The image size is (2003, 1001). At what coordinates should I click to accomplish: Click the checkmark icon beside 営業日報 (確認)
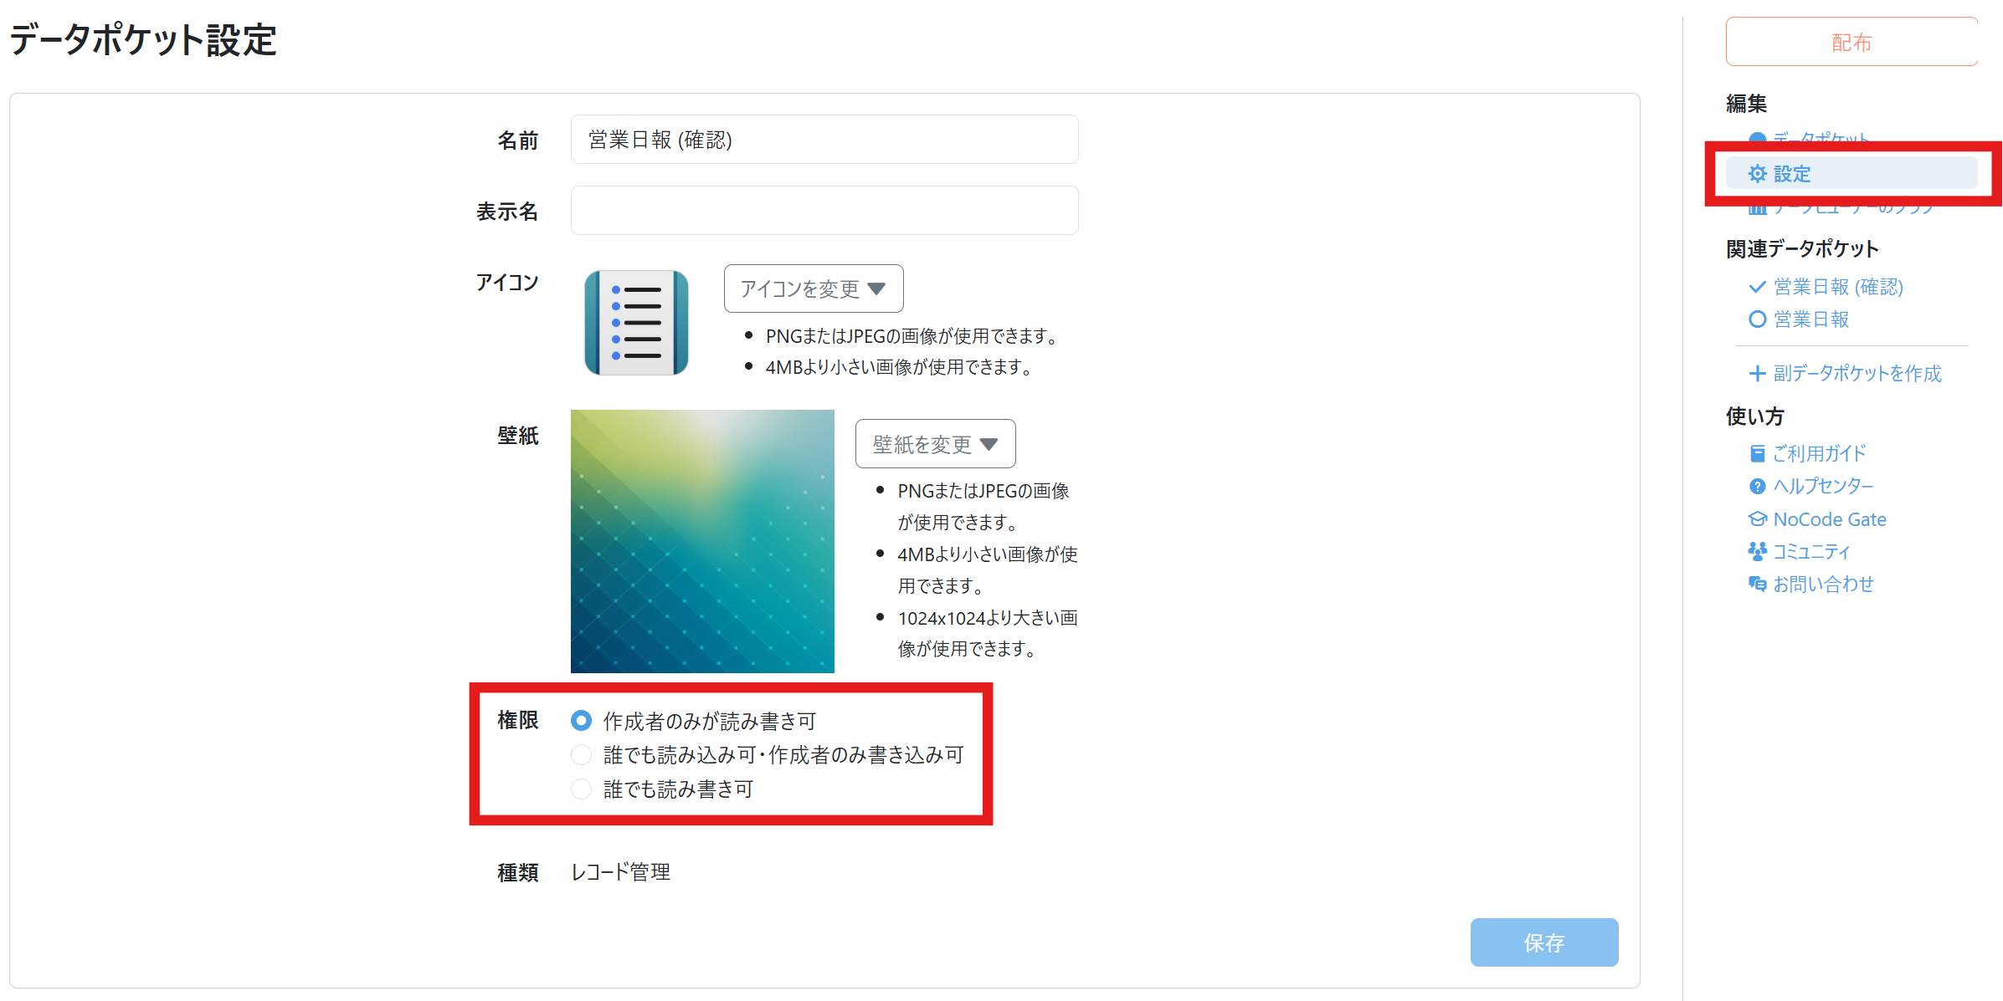point(1757,287)
